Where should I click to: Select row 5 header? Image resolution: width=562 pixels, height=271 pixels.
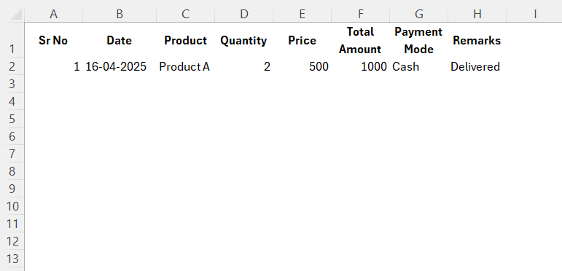(12, 119)
